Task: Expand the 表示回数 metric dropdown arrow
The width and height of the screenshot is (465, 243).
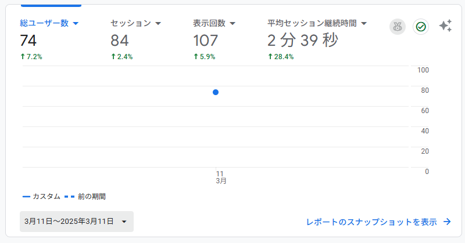Action: tap(233, 24)
